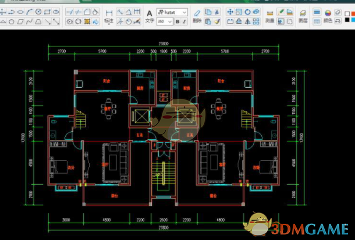Viewport: 355px width, 240px height.
Task: Open the 图层 layers panel
Action: [x=303, y=16]
